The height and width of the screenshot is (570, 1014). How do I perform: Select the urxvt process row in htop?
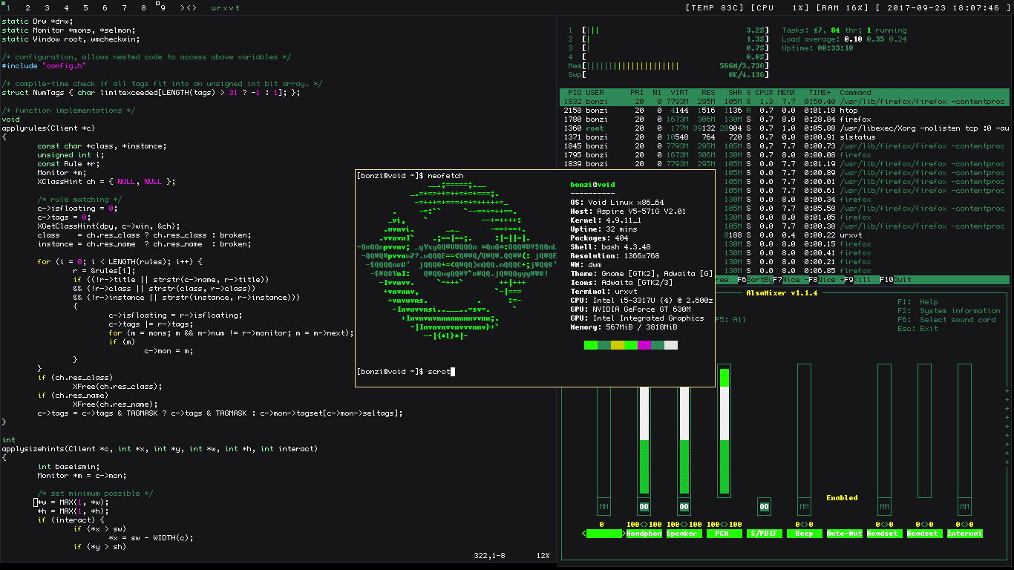pyautogui.click(x=862, y=235)
